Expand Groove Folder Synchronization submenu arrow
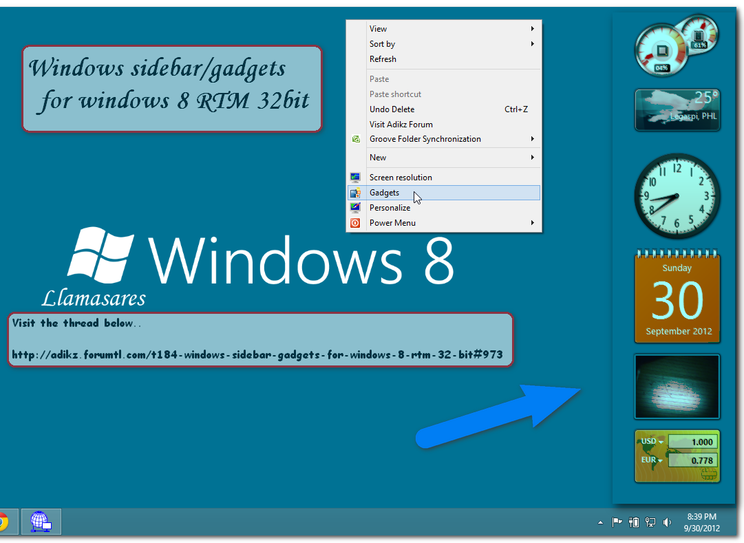Screen dimensions: 744x543 click(533, 138)
